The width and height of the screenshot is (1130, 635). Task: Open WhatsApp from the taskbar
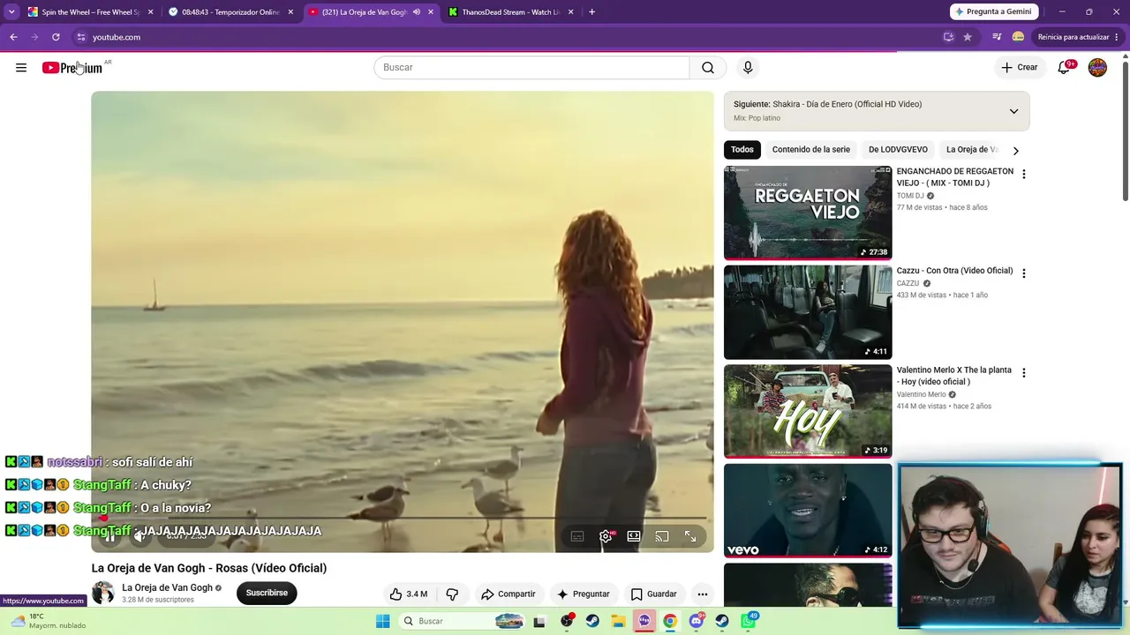point(749,621)
